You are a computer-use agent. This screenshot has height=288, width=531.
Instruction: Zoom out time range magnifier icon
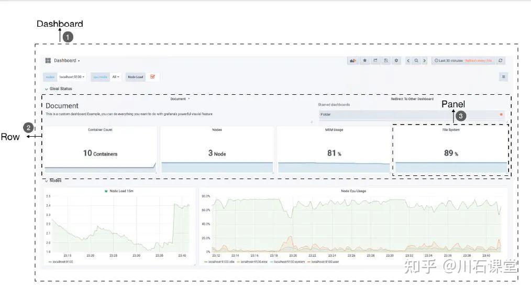416,61
